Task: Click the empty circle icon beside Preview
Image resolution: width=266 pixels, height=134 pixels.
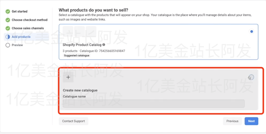Action: pos(8,45)
